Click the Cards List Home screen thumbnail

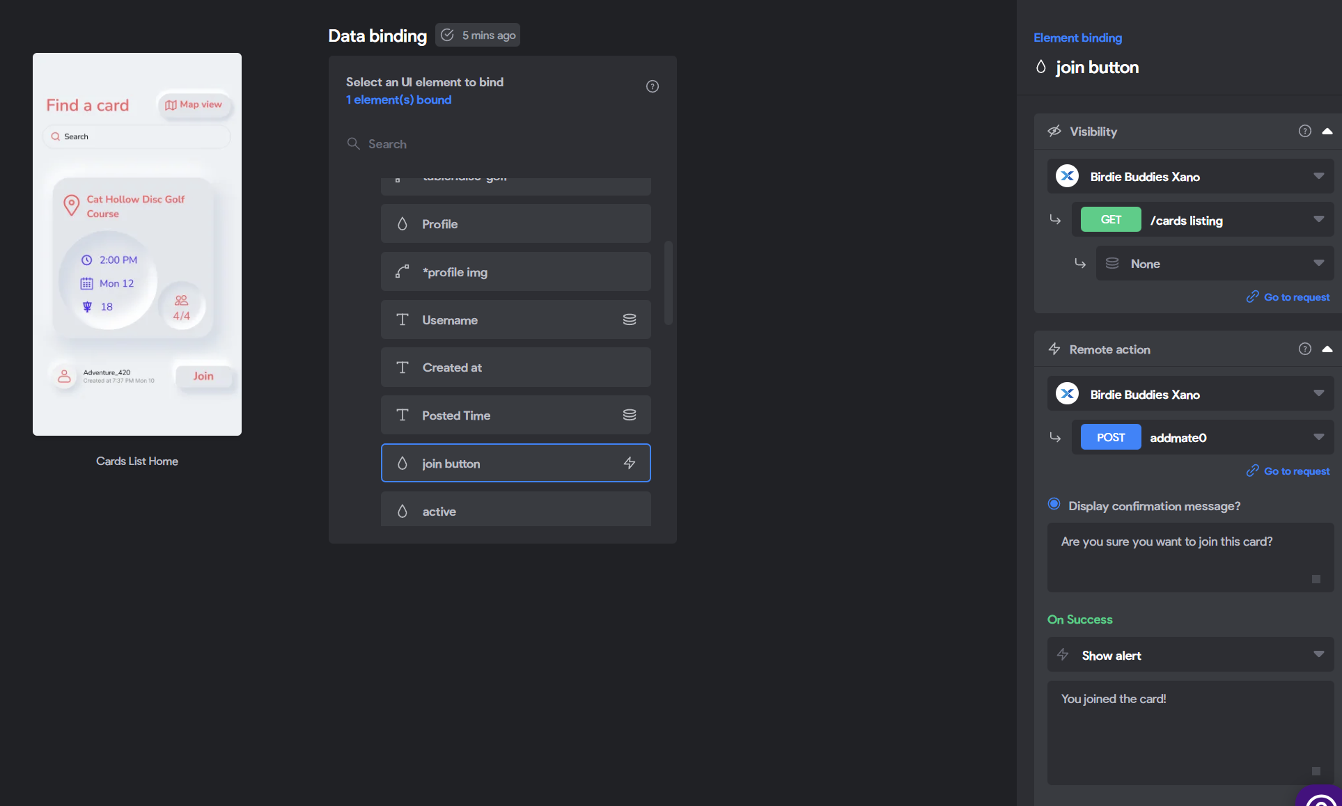137,244
